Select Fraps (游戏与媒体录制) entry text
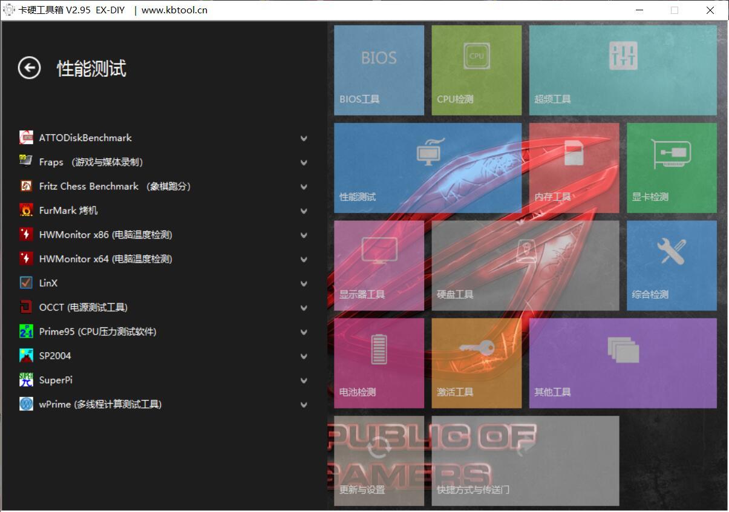 coord(91,162)
